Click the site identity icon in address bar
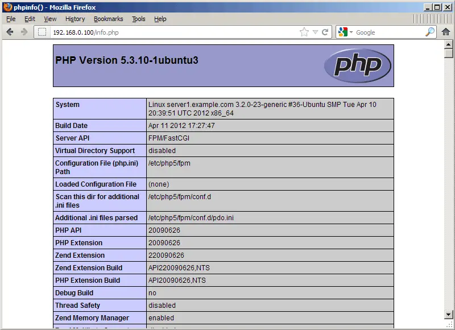This screenshot has height=330, width=455. tap(42, 32)
